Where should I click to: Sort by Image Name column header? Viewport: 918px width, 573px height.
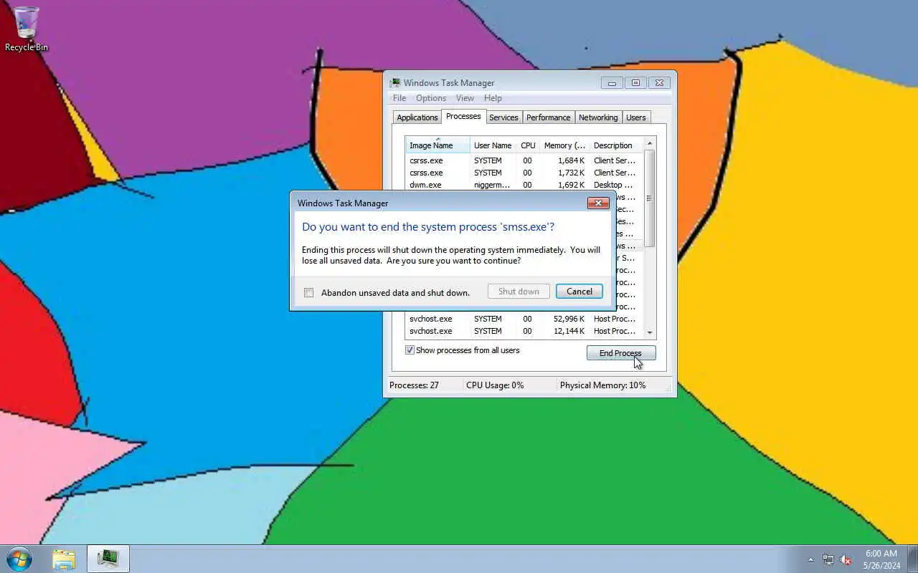437,145
